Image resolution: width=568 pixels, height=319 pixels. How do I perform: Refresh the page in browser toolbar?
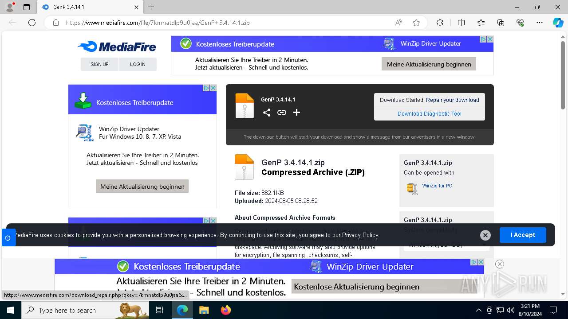click(x=32, y=23)
